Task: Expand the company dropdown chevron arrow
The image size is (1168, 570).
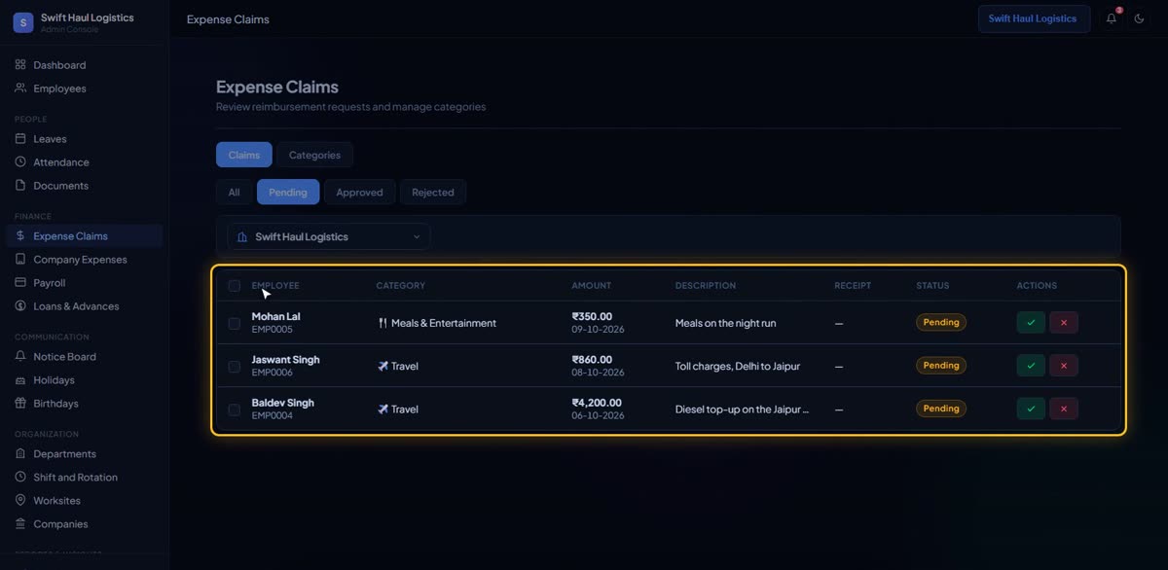Action: tap(417, 236)
